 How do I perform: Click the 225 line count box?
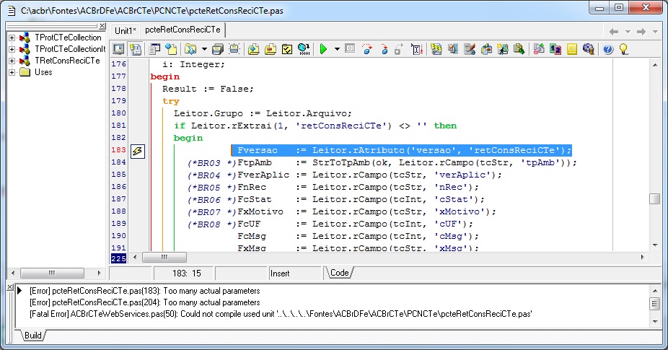118,258
